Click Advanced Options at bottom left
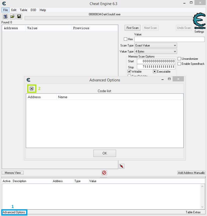The width and height of the screenshot is (207, 216). (x=14, y=212)
